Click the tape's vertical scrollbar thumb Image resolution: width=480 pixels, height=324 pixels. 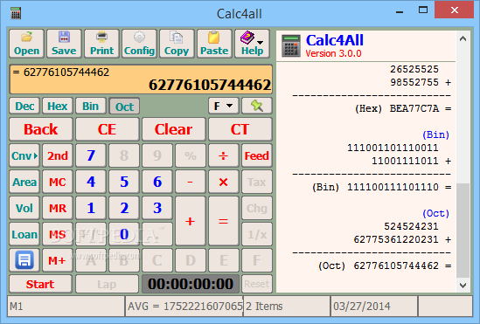463,231
